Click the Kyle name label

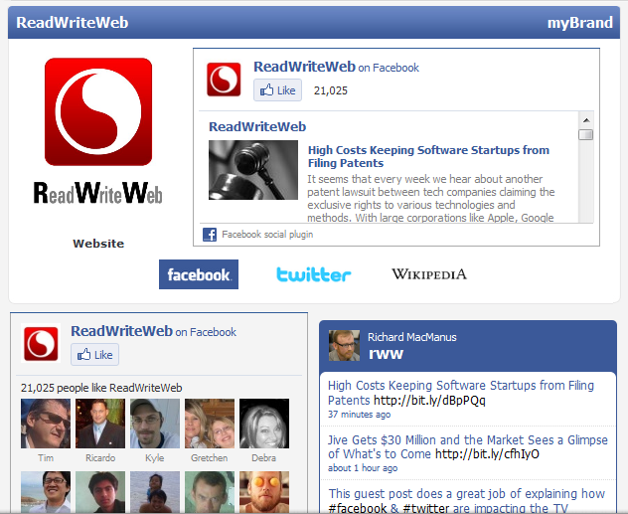155,458
